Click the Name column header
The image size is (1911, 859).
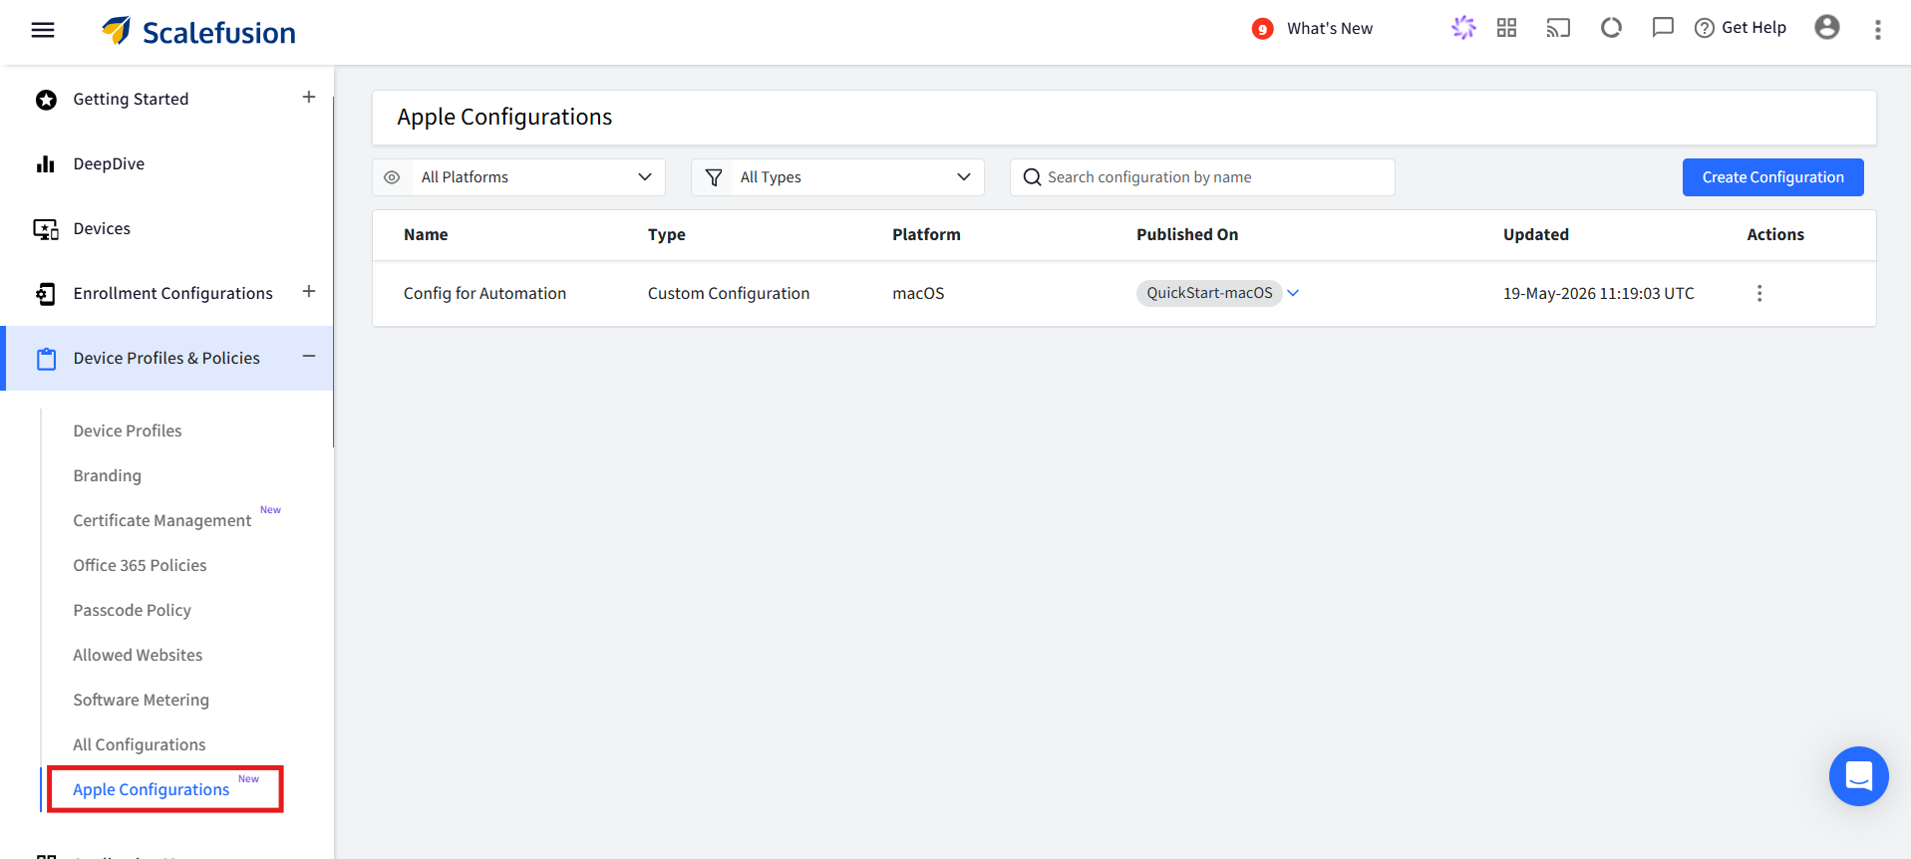click(426, 234)
